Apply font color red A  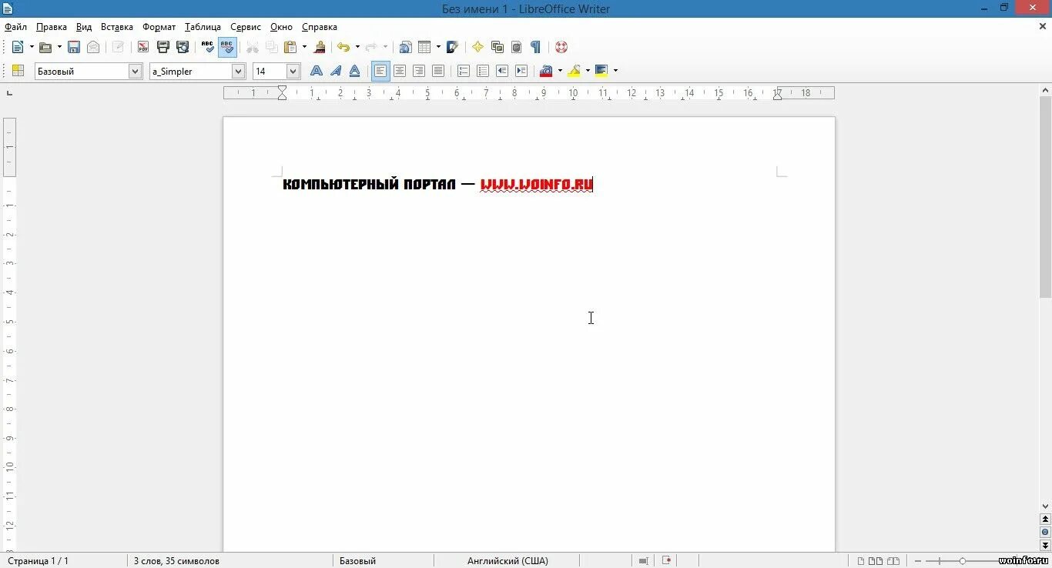coord(547,71)
